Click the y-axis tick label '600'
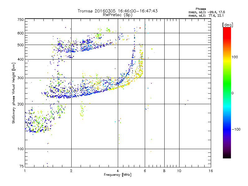 point(20,33)
